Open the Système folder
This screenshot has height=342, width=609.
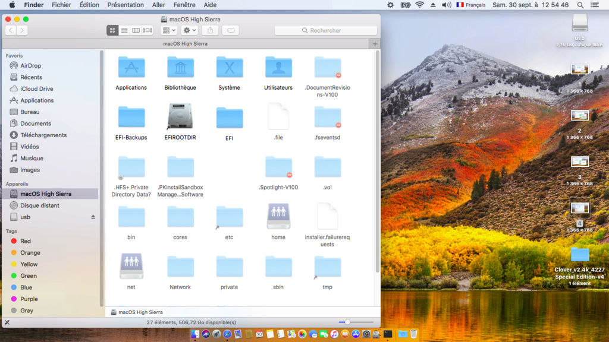tap(229, 68)
